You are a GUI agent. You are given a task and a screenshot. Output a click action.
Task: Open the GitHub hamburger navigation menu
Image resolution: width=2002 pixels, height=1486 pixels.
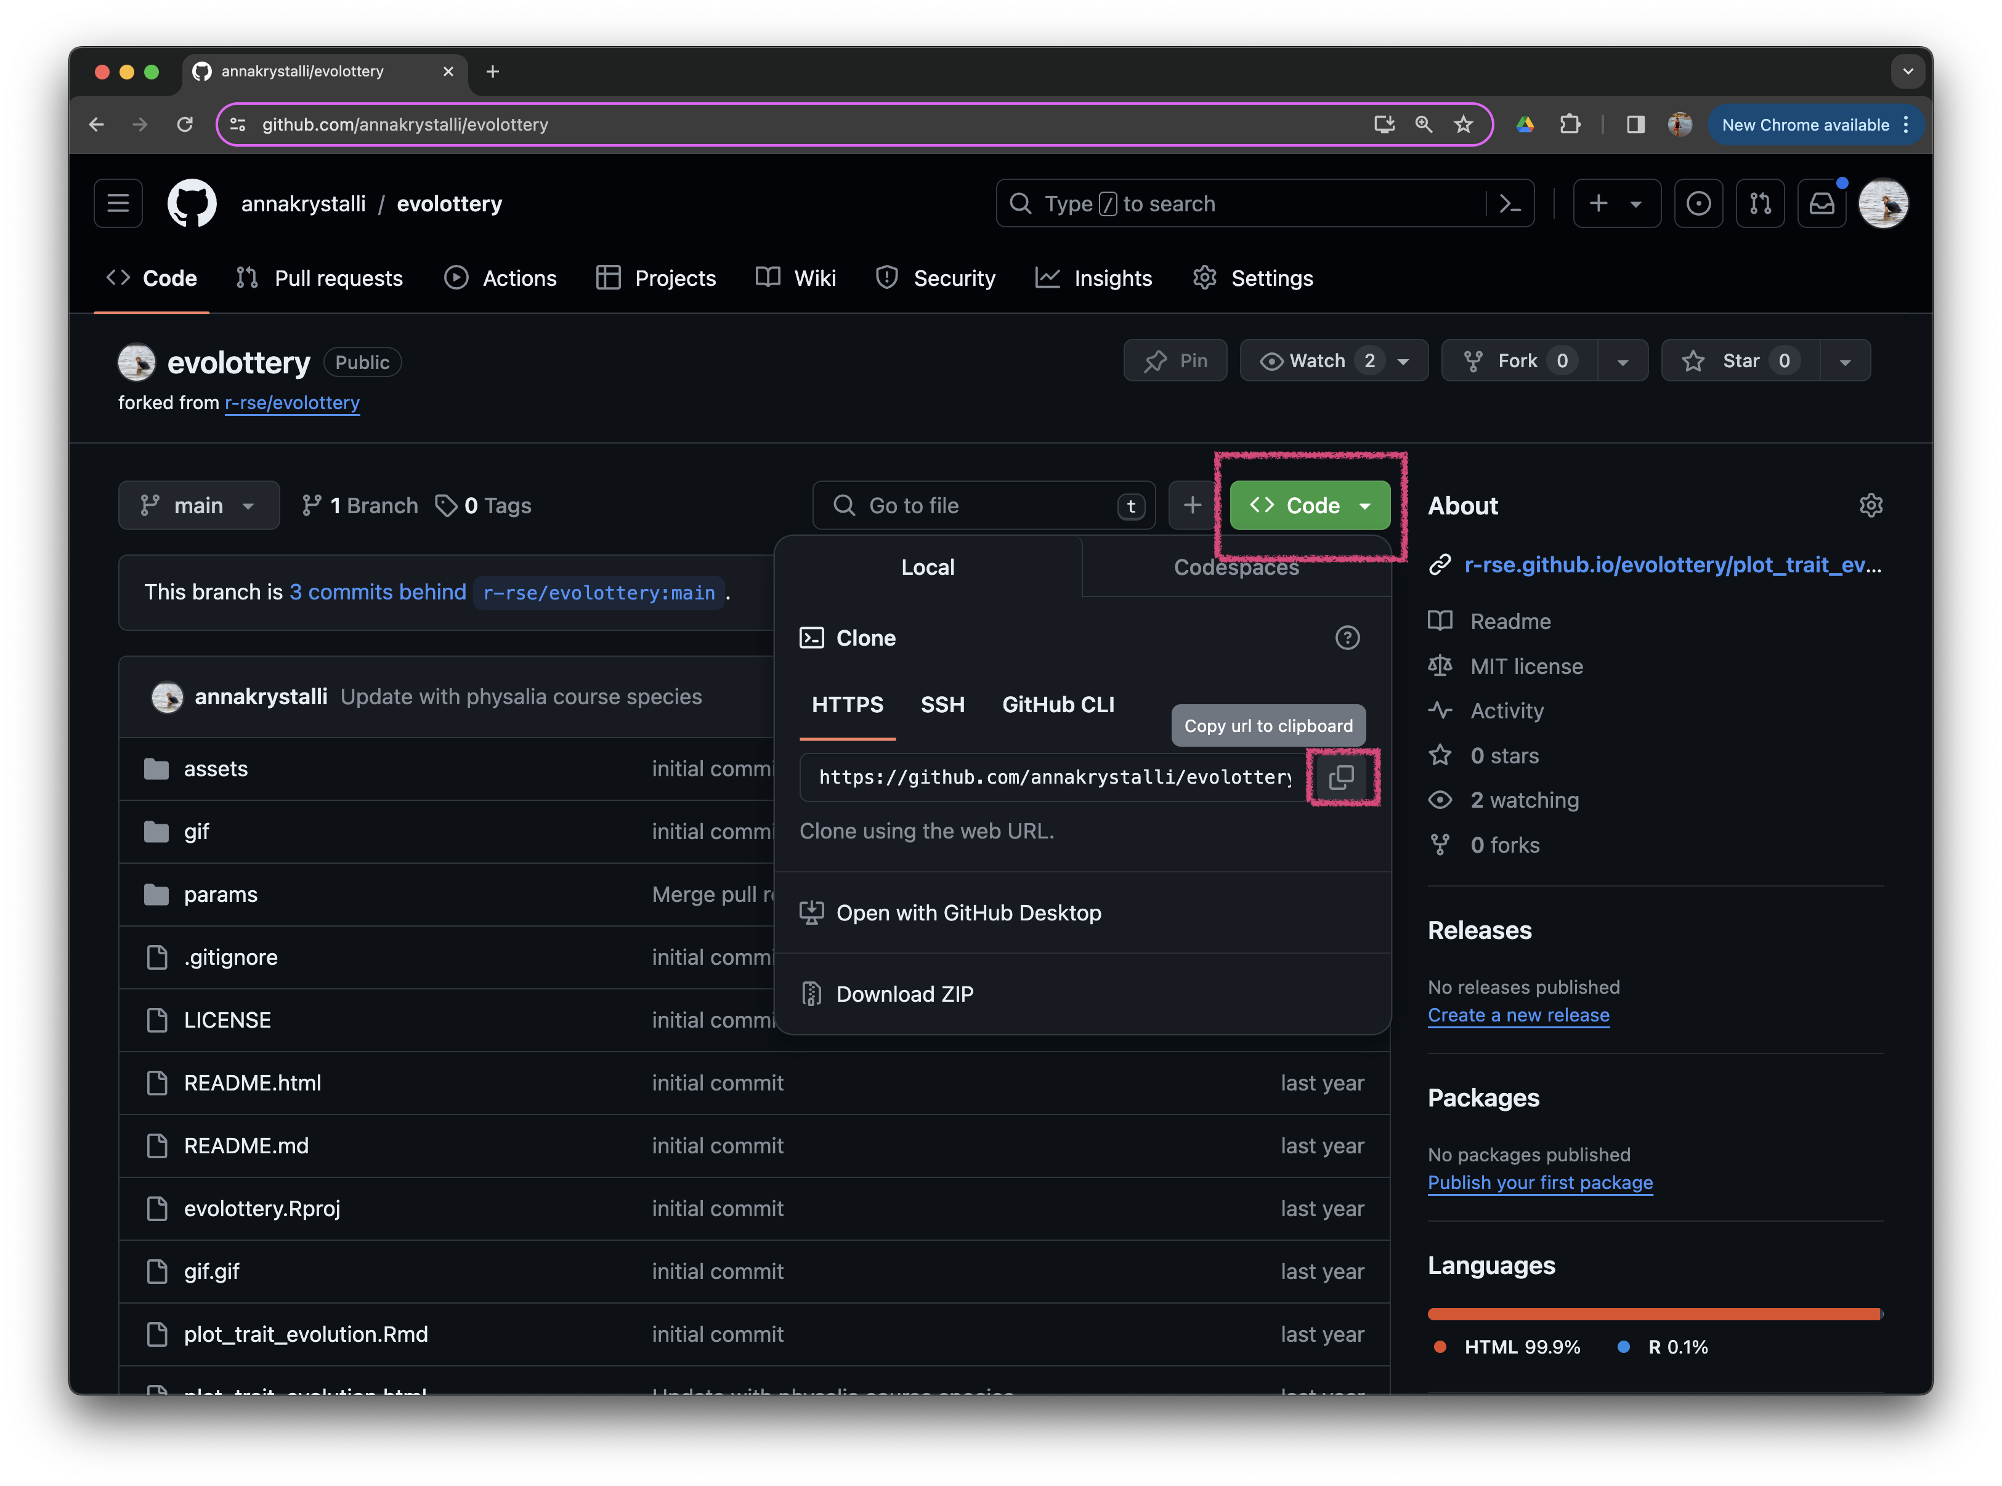[118, 203]
